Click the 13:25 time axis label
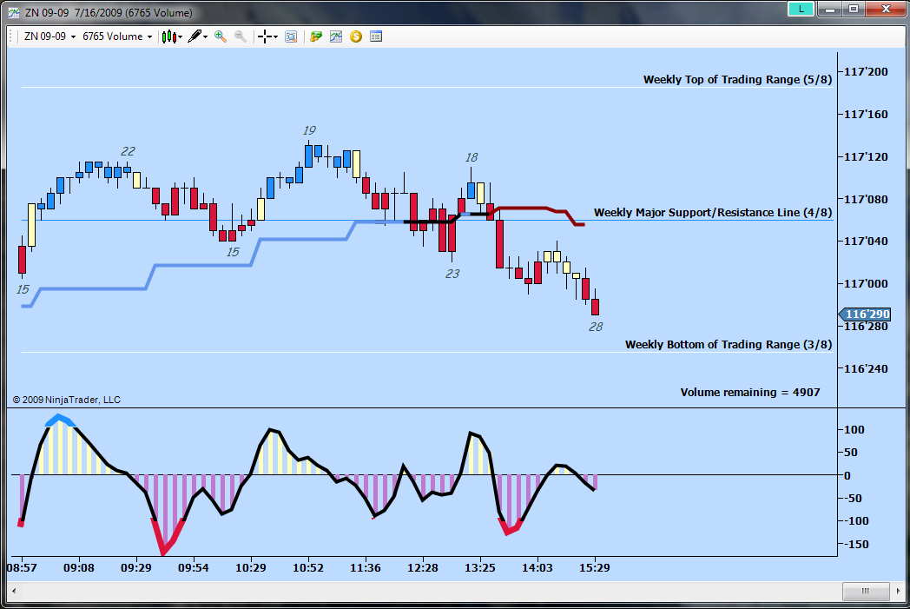This screenshot has height=609, width=910. [x=480, y=568]
